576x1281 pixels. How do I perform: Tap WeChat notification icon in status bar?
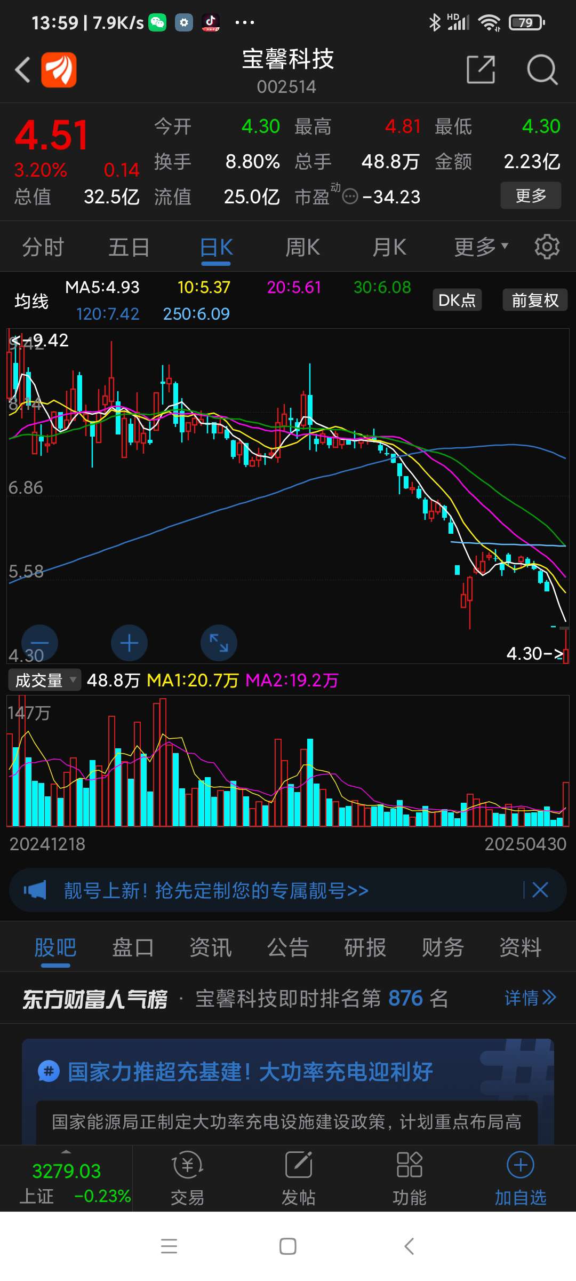(157, 22)
